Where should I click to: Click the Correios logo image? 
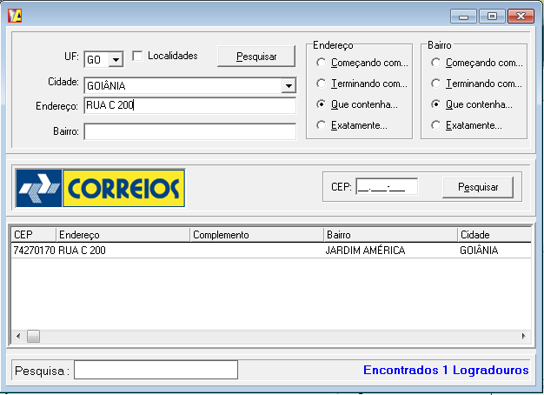pos(101,188)
